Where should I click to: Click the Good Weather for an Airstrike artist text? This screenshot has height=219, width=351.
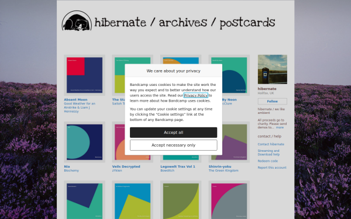(80, 107)
